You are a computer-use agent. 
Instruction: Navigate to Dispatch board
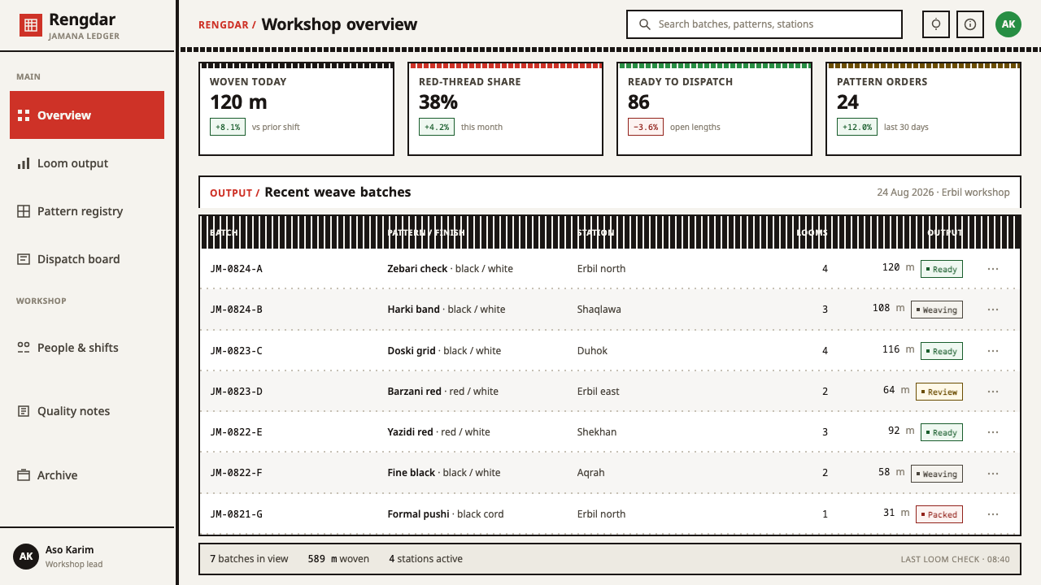tap(87, 259)
